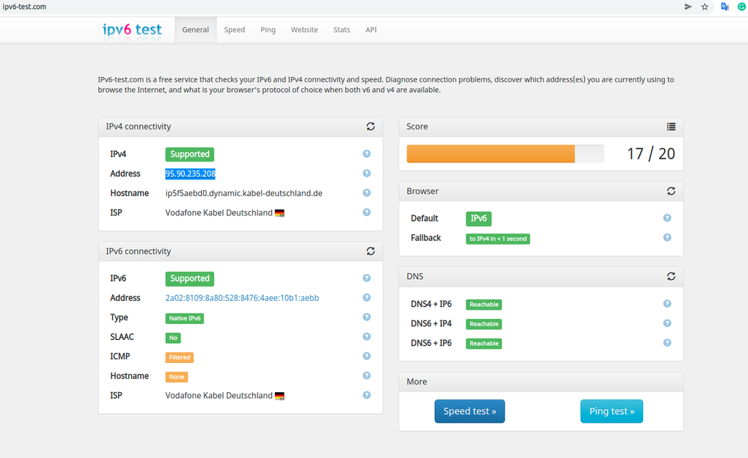Refresh the IPv4 connectivity panel
748x458 pixels.
371,127
